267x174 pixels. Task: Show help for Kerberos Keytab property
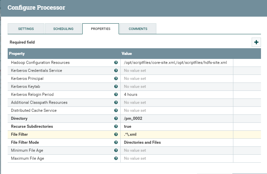[116, 87]
